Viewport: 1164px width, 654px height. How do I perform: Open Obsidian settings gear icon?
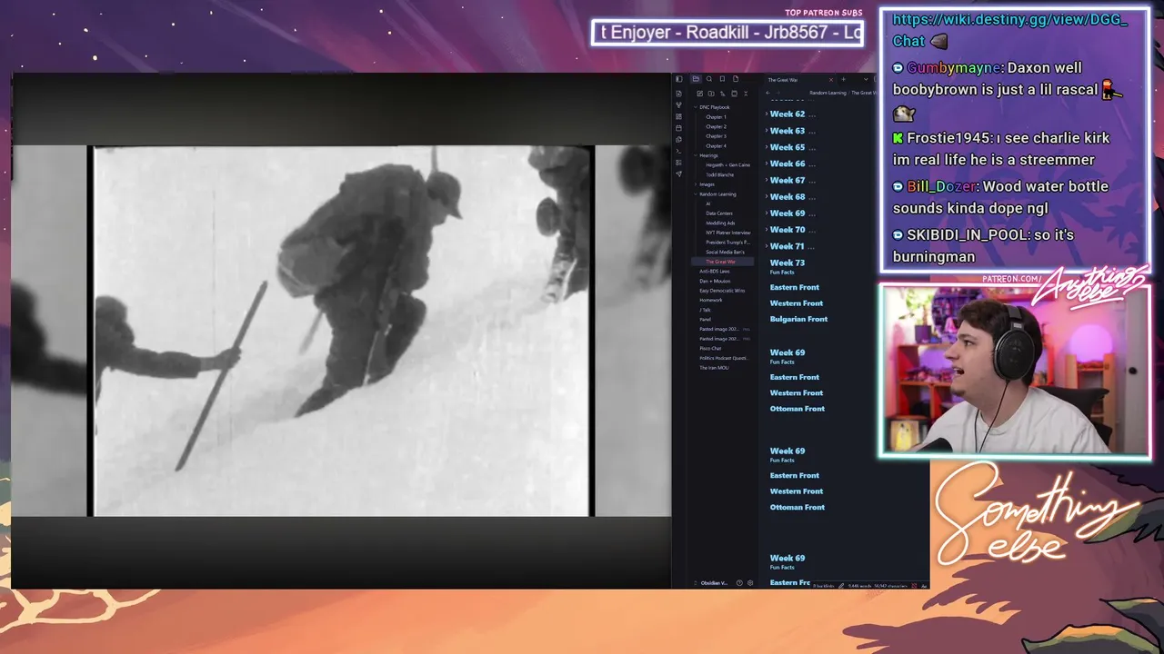pos(750,583)
